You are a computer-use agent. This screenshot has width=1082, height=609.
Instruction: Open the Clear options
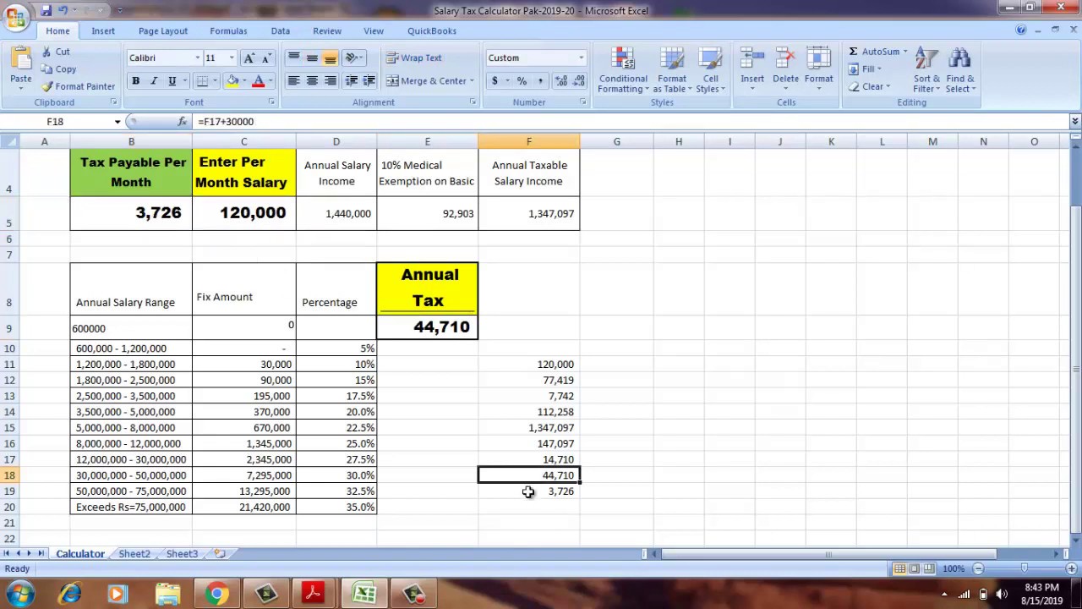pos(870,86)
